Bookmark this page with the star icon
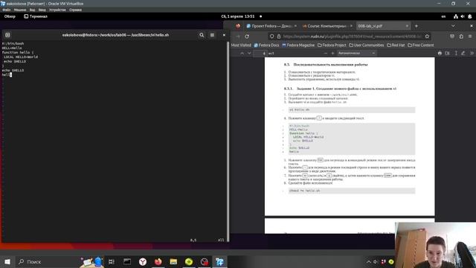This screenshot has height=268, width=476. [x=427, y=36]
